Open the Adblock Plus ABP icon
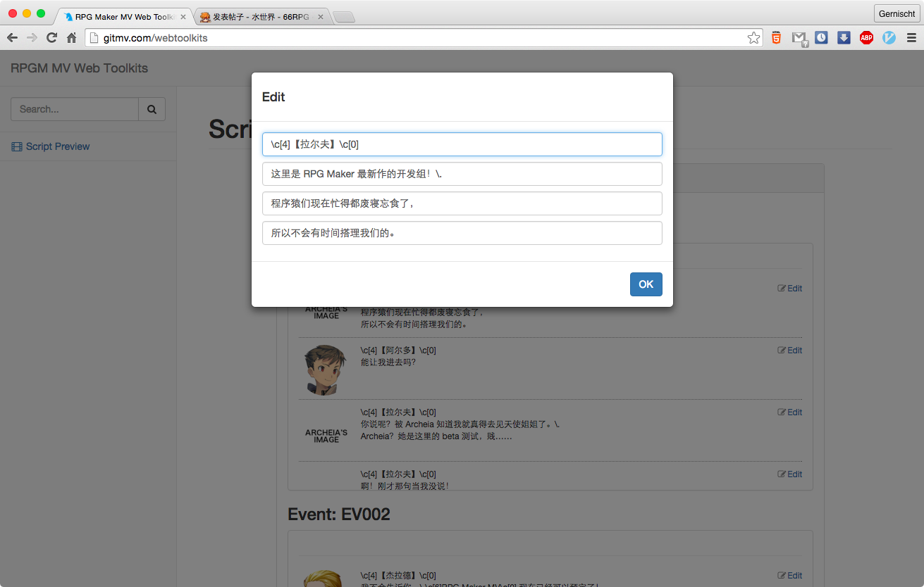The image size is (924, 587). tap(866, 38)
